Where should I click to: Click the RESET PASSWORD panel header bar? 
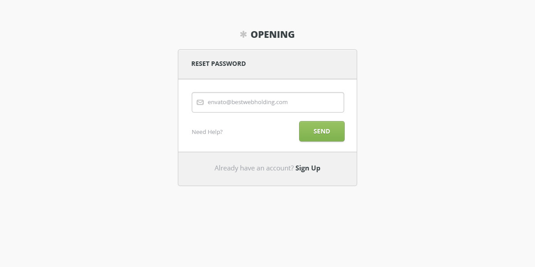[267, 65]
